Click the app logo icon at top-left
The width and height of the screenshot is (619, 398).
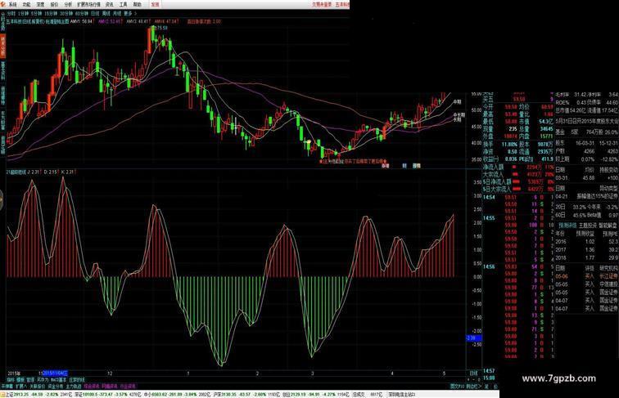(x=3, y=4)
